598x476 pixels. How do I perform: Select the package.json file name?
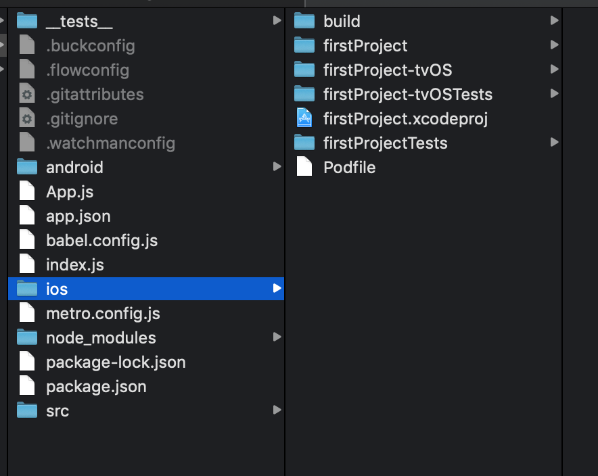pyautogui.click(x=96, y=387)
